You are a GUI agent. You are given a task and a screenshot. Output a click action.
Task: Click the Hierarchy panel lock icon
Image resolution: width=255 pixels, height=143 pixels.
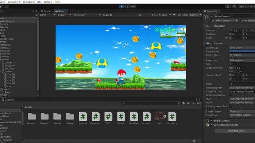(x=33, y=11)
